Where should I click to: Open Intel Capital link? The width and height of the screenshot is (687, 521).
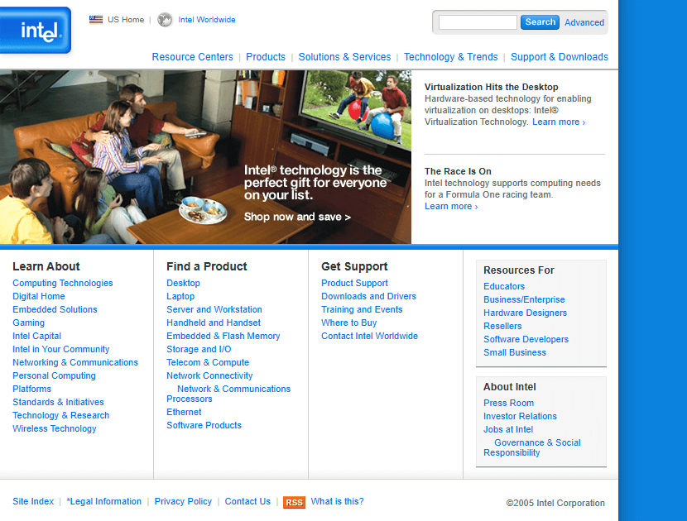36,337
